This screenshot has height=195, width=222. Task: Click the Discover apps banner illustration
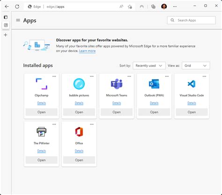[x=37, y=45]
